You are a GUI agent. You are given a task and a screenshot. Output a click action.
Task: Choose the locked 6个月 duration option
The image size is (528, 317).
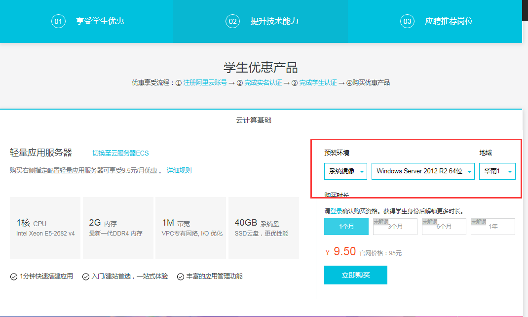tap(444, 226)
